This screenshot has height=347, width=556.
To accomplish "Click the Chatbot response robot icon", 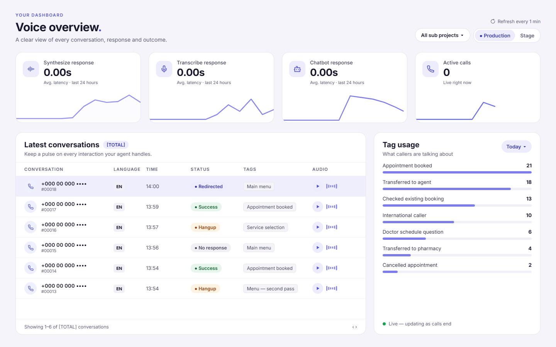I will (297, 69).
